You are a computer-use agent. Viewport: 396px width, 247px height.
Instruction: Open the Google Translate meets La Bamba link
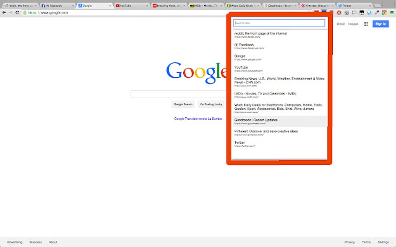198,118
